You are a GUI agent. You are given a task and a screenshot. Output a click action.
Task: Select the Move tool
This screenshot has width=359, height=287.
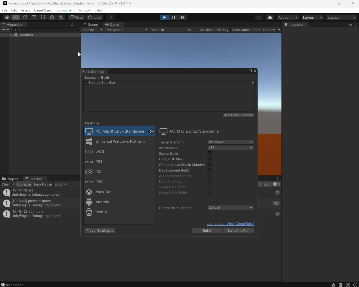(16, 17)
